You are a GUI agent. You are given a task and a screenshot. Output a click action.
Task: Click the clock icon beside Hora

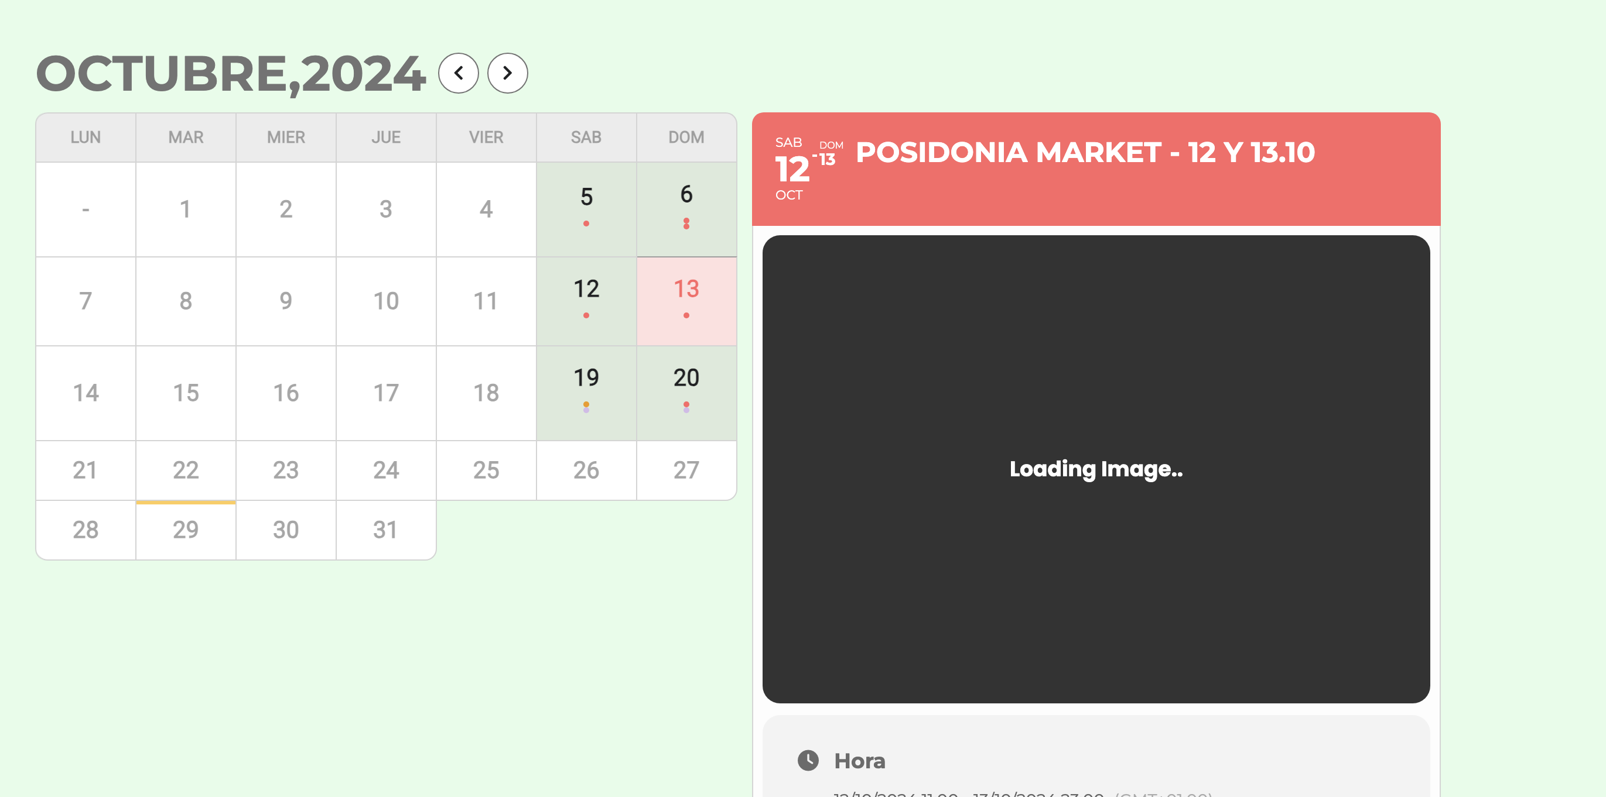pos(808,760)
